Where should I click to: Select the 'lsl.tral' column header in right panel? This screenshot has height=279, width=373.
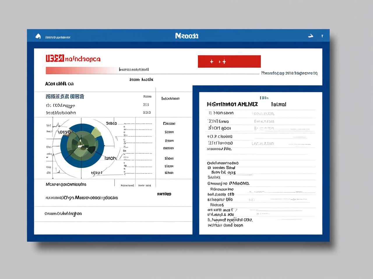pos(279,104)
